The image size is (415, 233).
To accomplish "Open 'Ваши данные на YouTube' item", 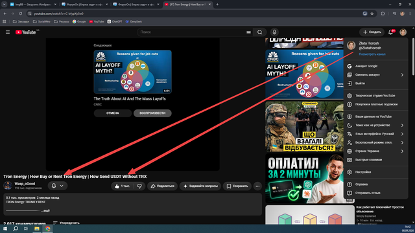I will 376,116.
